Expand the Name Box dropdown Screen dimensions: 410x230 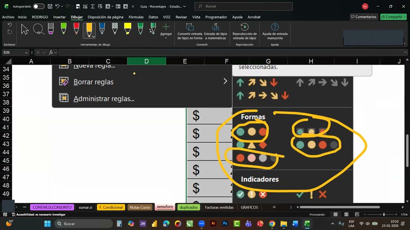point(26,52)
